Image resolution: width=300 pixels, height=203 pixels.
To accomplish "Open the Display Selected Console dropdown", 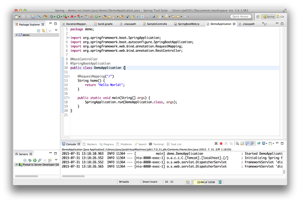I will pos(267,144).
